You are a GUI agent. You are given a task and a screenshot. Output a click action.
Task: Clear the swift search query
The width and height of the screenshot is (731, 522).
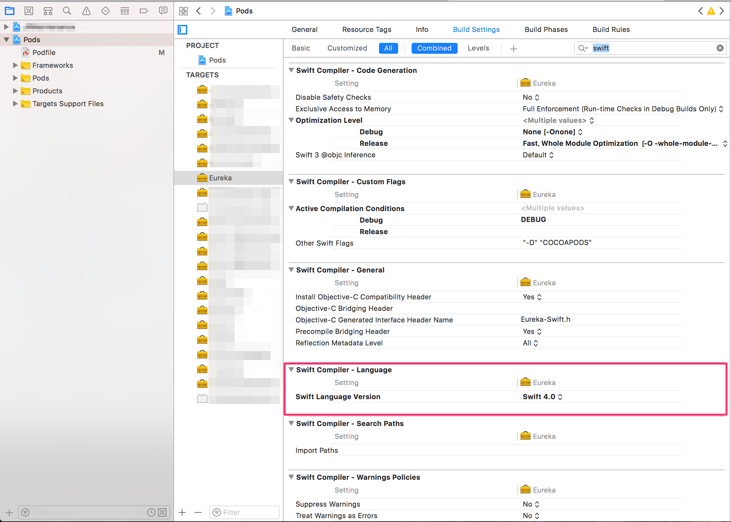coord(719,48)
